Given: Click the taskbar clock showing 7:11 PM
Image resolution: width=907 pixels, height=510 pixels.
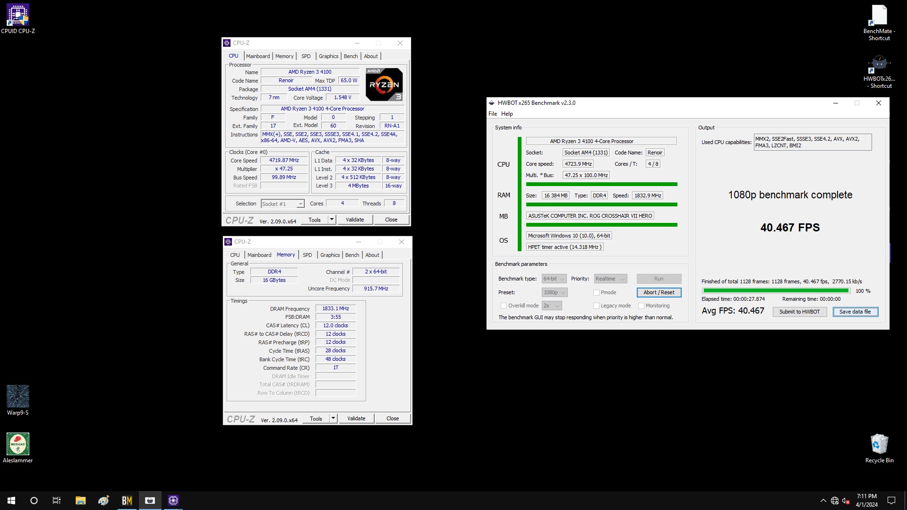Looking at the screenshot, I should tap(866, 501).
